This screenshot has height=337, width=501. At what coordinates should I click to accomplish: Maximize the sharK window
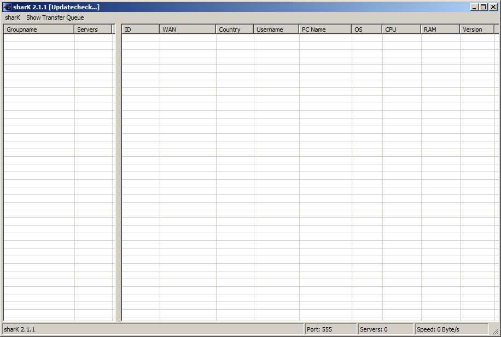click(x=483, y=7)
